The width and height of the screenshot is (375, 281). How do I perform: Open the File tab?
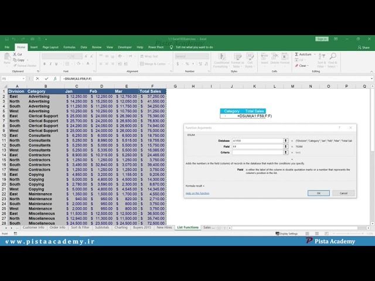pos(7,47)
